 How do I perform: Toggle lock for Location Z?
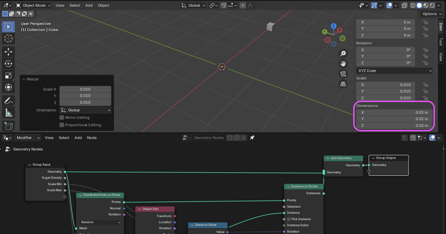tap(426, 35)
